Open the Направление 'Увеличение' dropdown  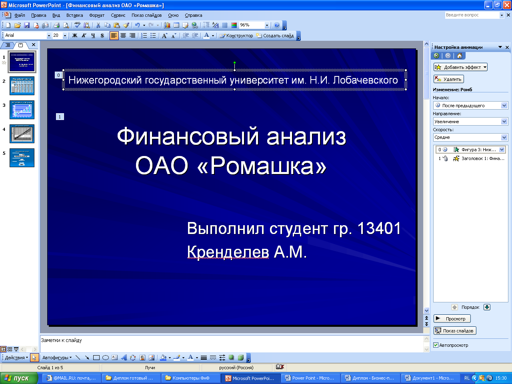click(504, 122)
